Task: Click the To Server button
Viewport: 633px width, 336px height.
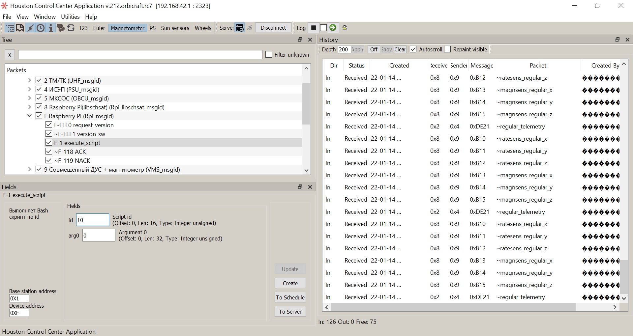Action: coord(290,312)
